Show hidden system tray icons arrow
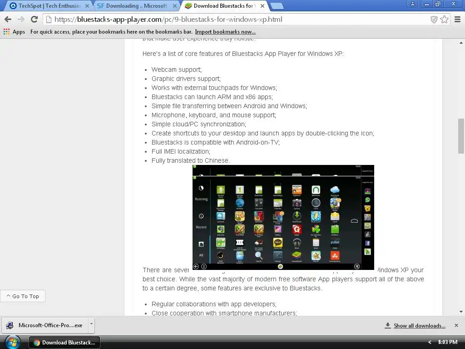Screen dimensions: 465x349 pos(430,342)
